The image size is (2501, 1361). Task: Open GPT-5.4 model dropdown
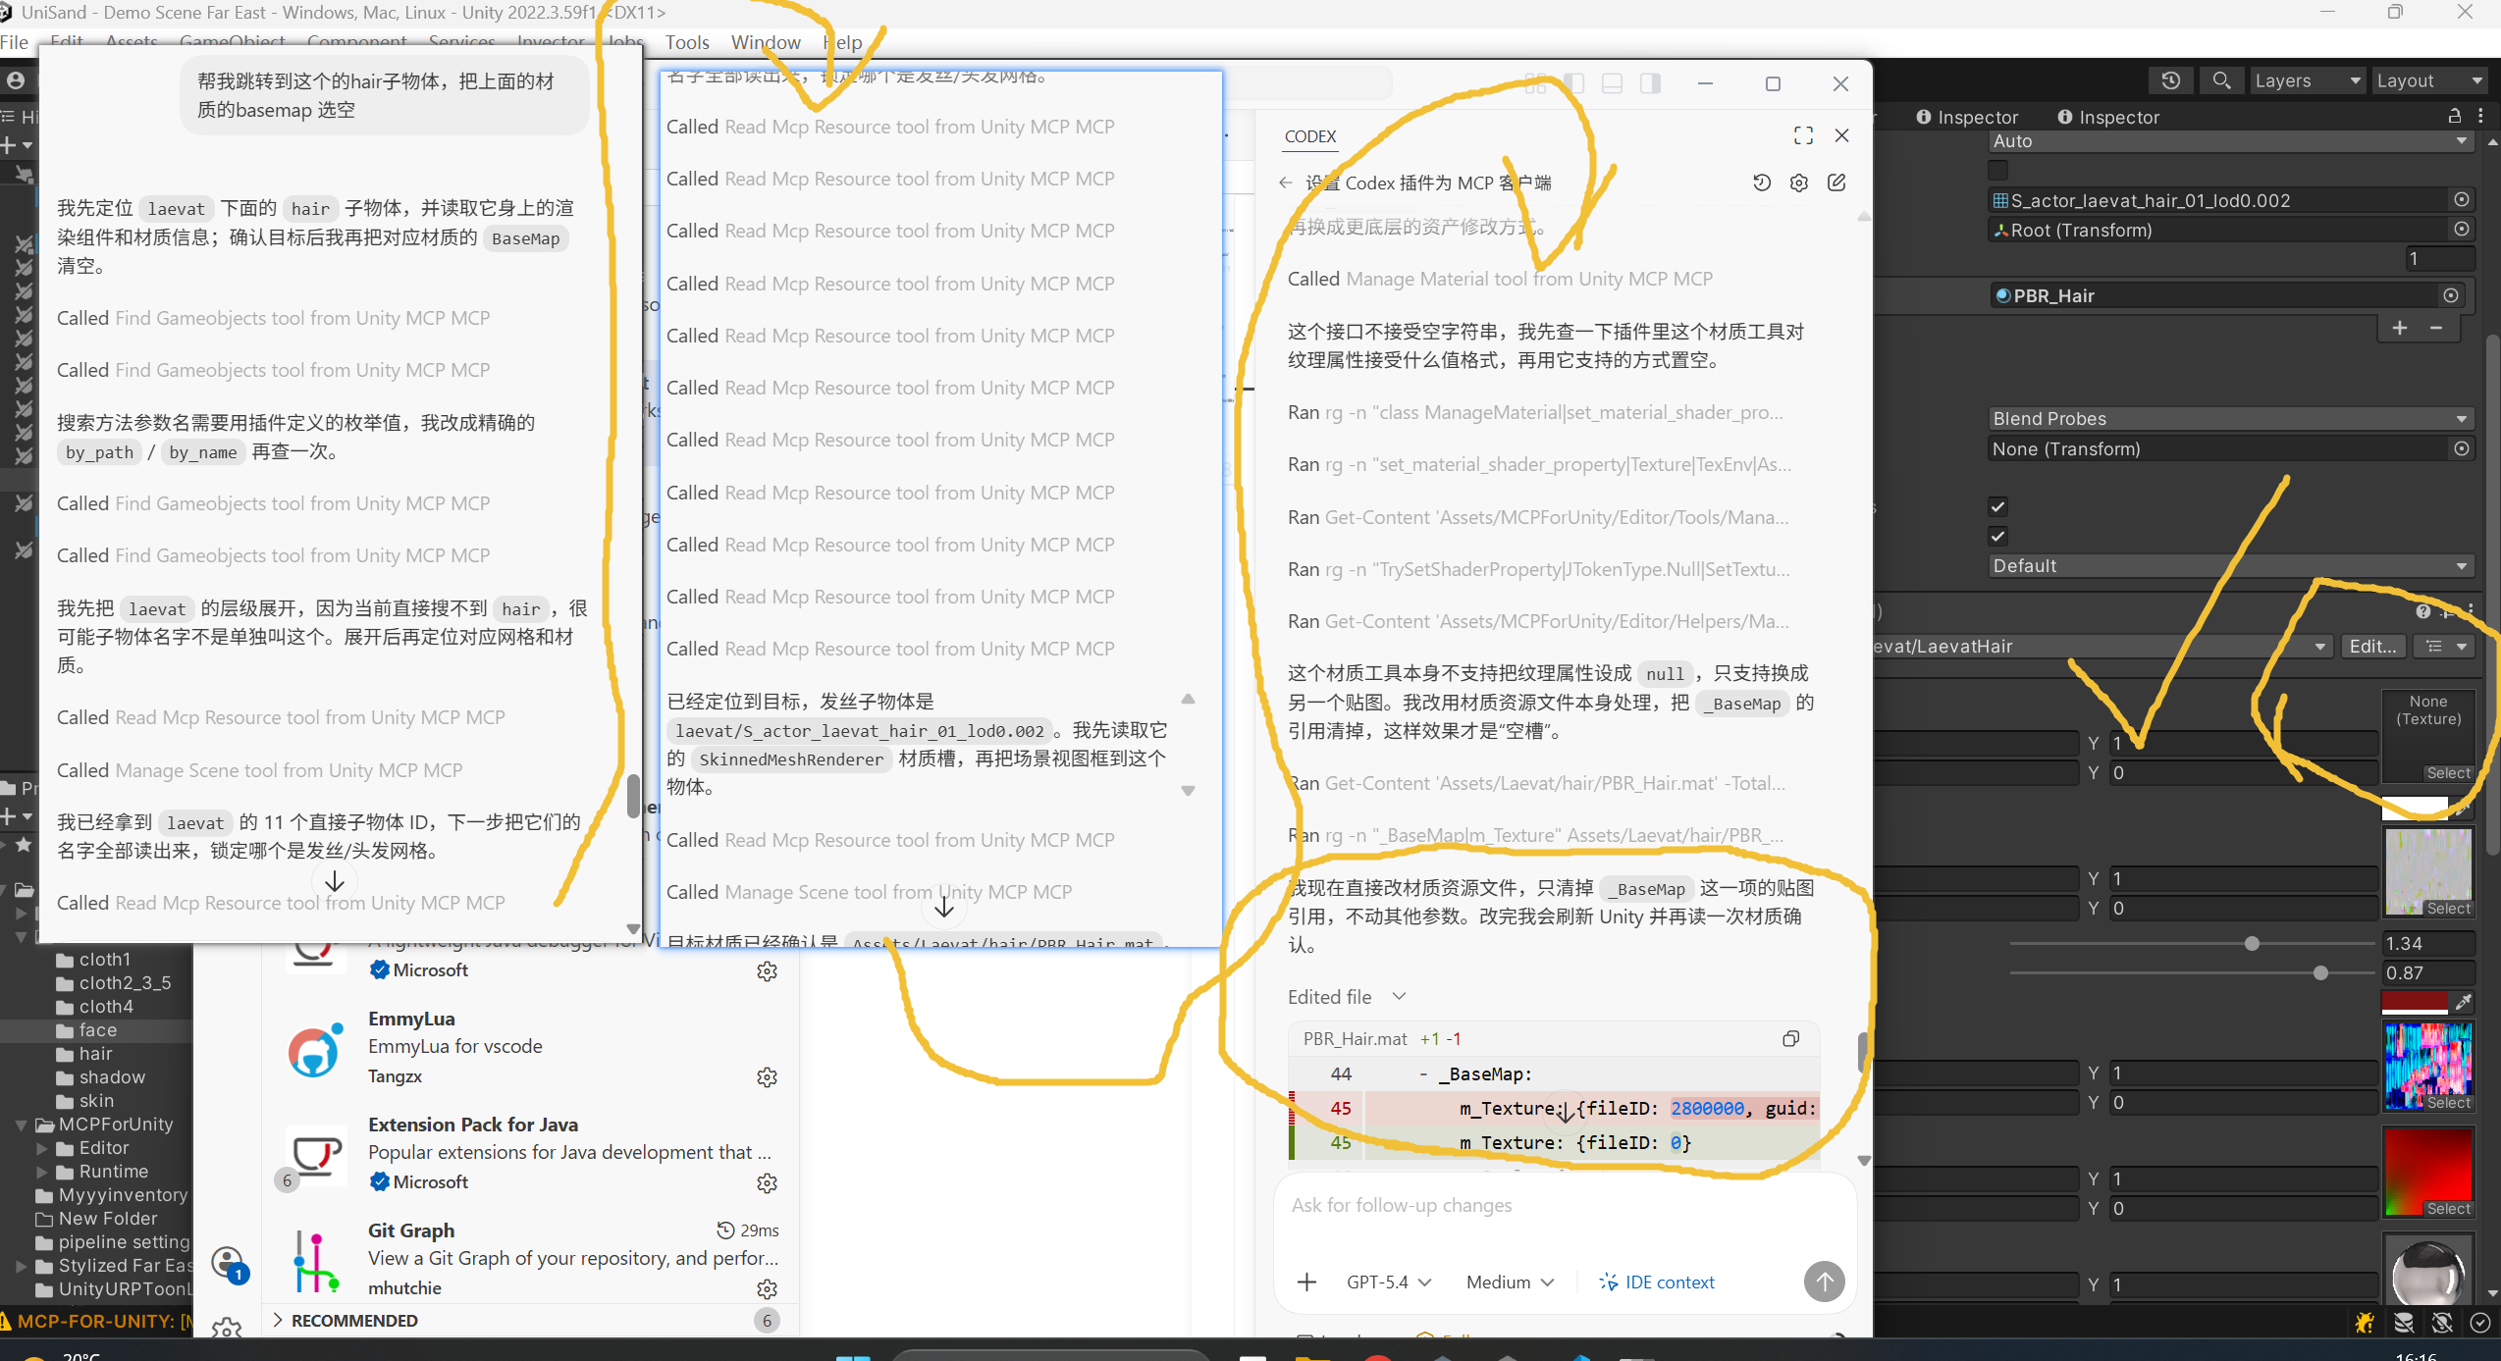(1388, 1282)
